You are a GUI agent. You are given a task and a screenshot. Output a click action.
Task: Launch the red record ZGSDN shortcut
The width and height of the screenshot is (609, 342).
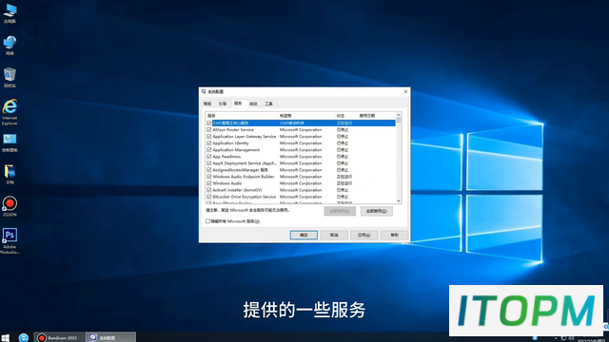tap(10, 206)
